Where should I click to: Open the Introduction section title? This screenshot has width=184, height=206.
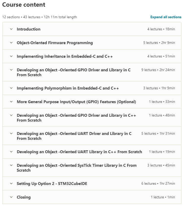coord(29,29)
